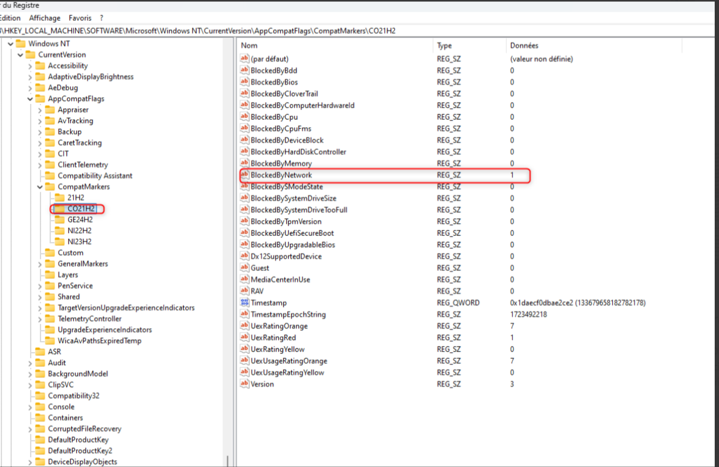Collapse the CurrentVersion key
The image size is (719, 467).
pos(20,55)
